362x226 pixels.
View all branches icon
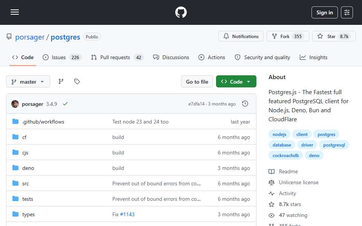(x=61, y=81)
